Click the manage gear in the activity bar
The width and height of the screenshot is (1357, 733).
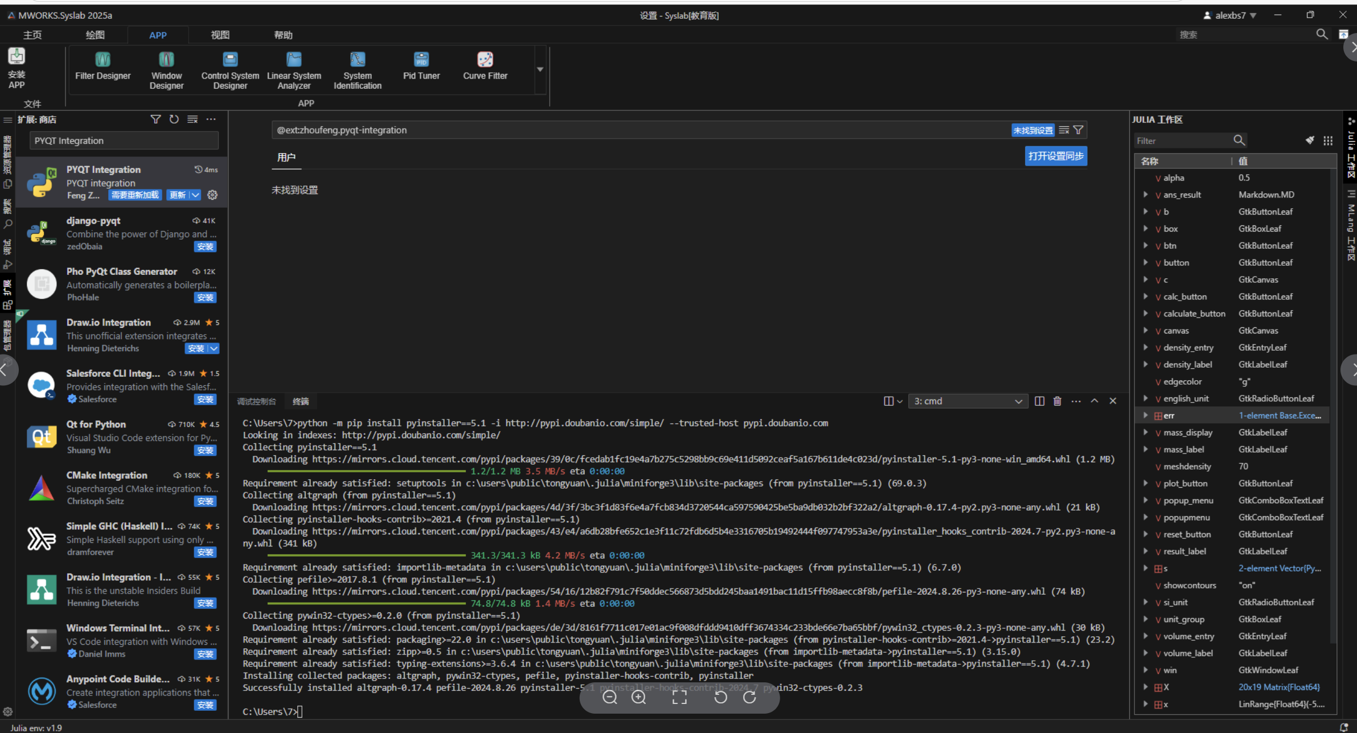coord(8,711)
